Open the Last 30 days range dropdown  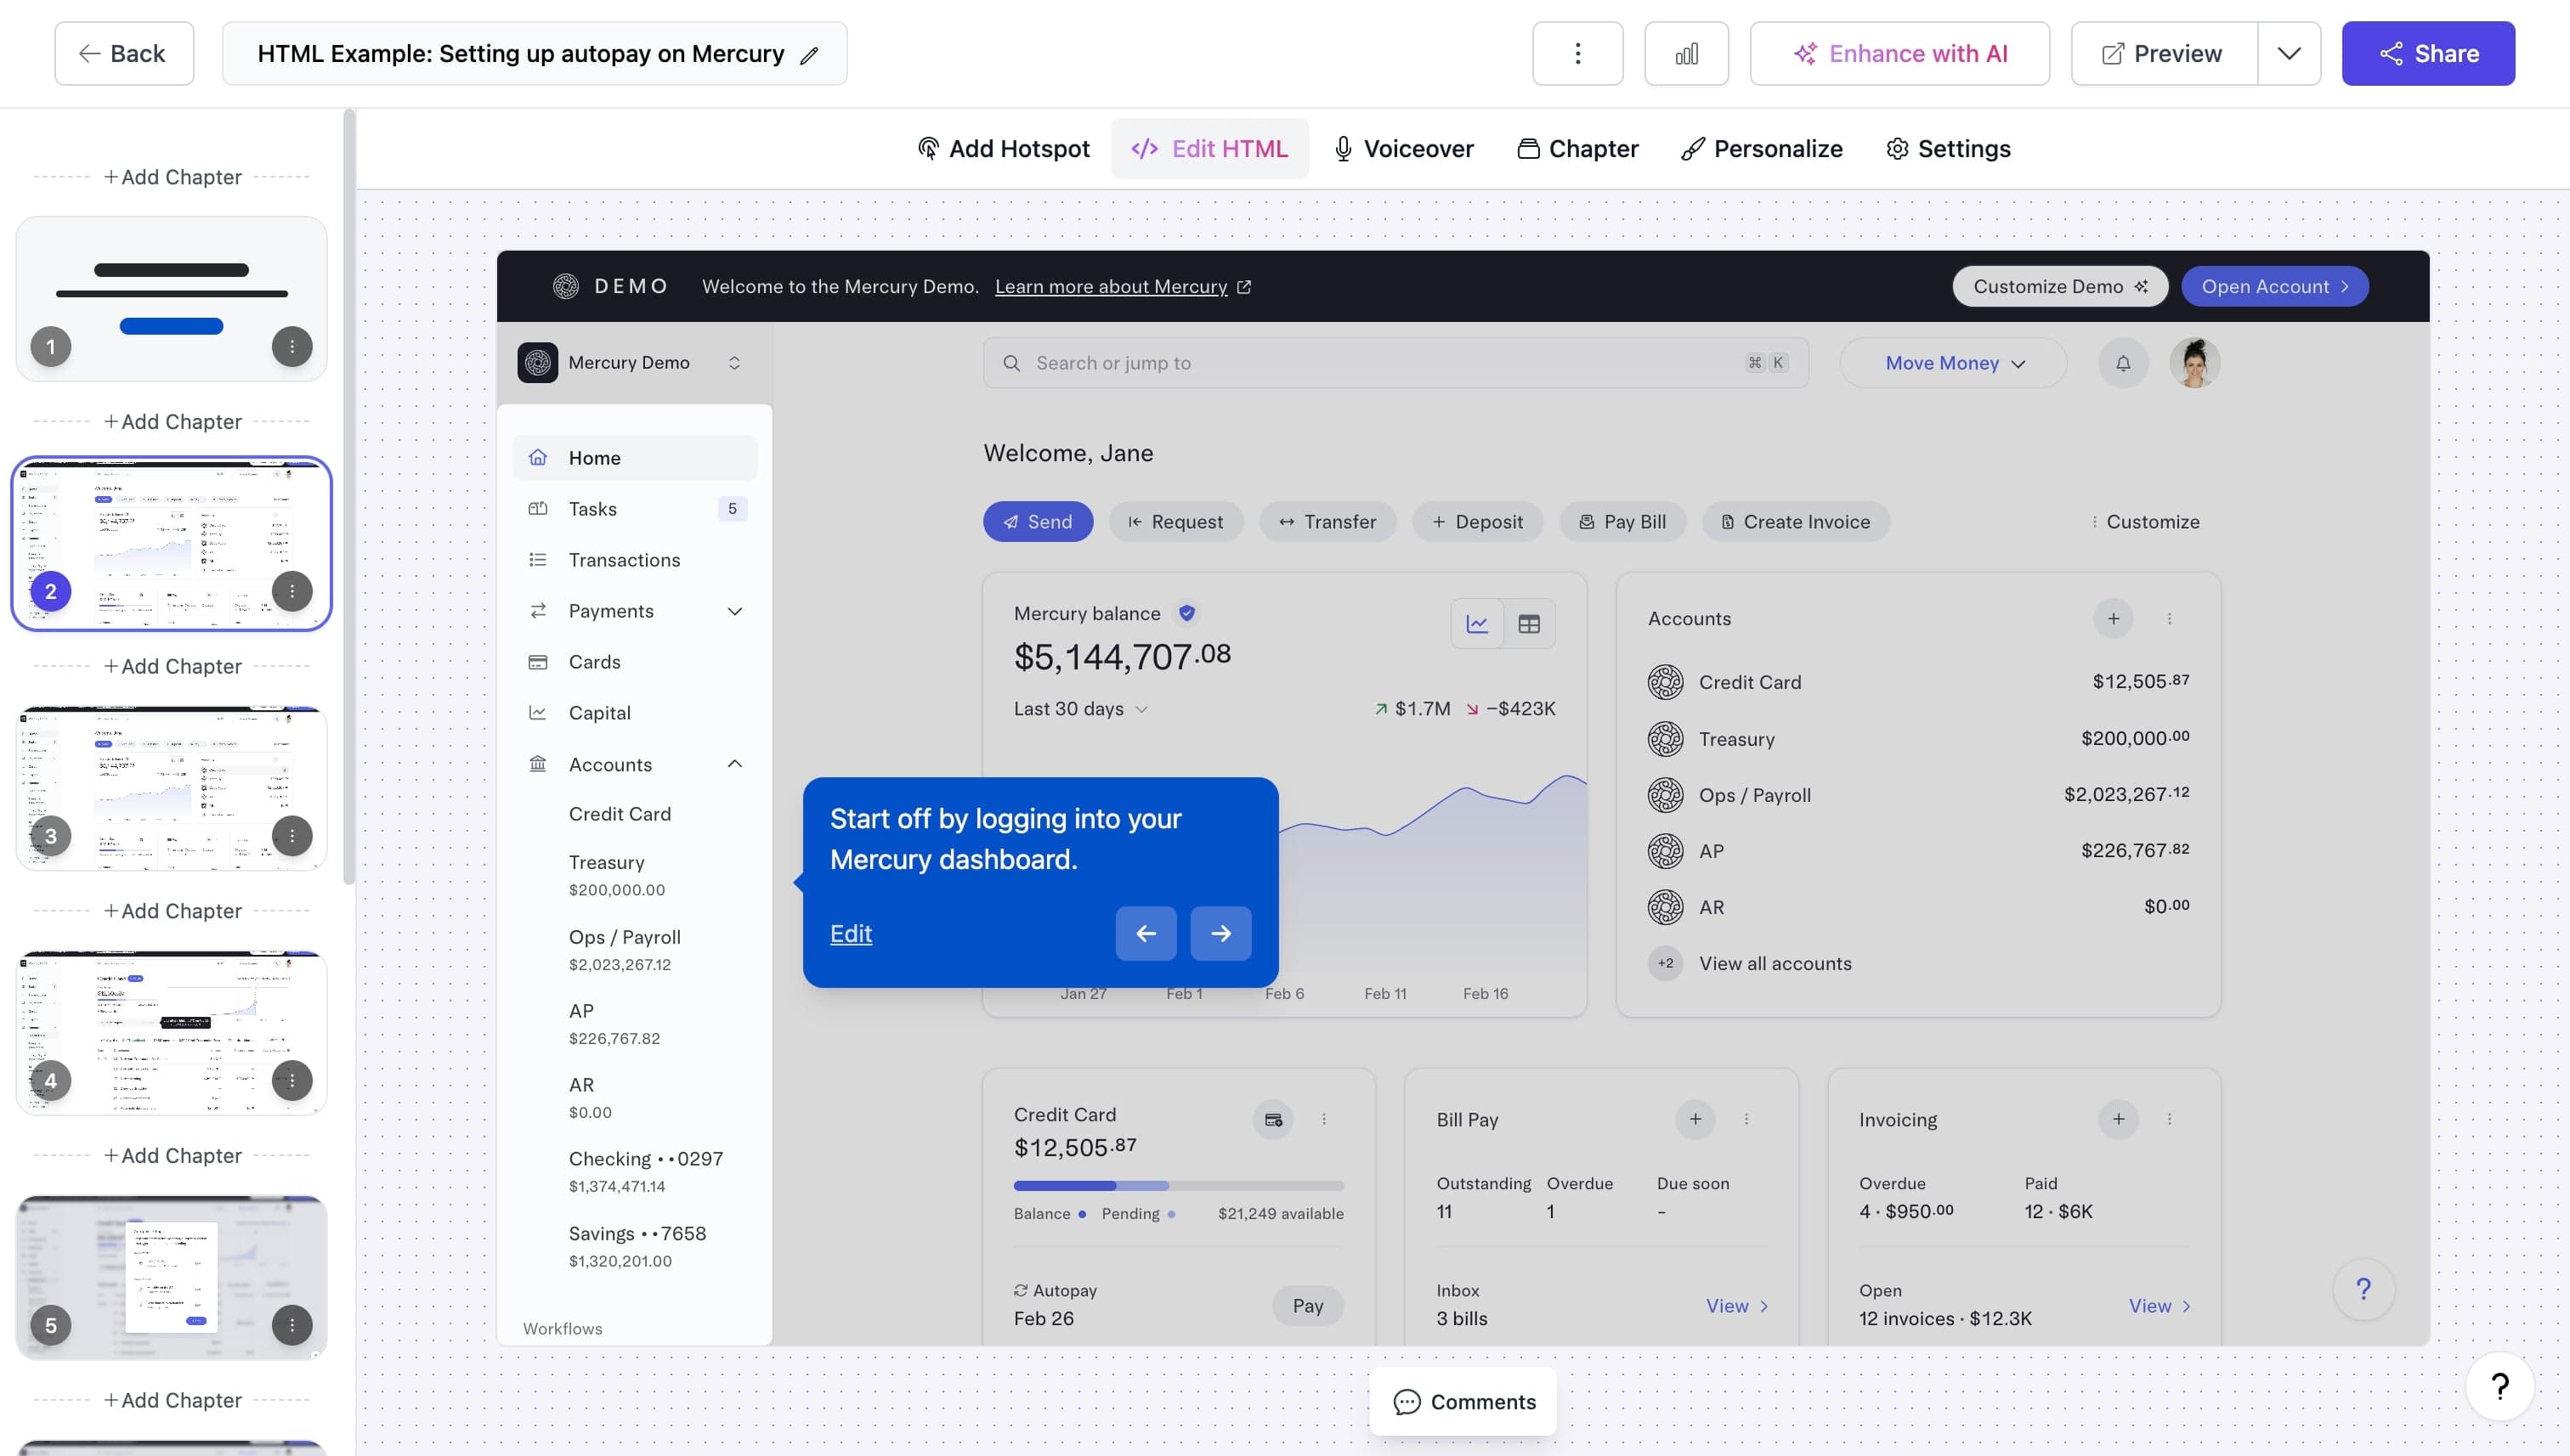click(1080, 709)
